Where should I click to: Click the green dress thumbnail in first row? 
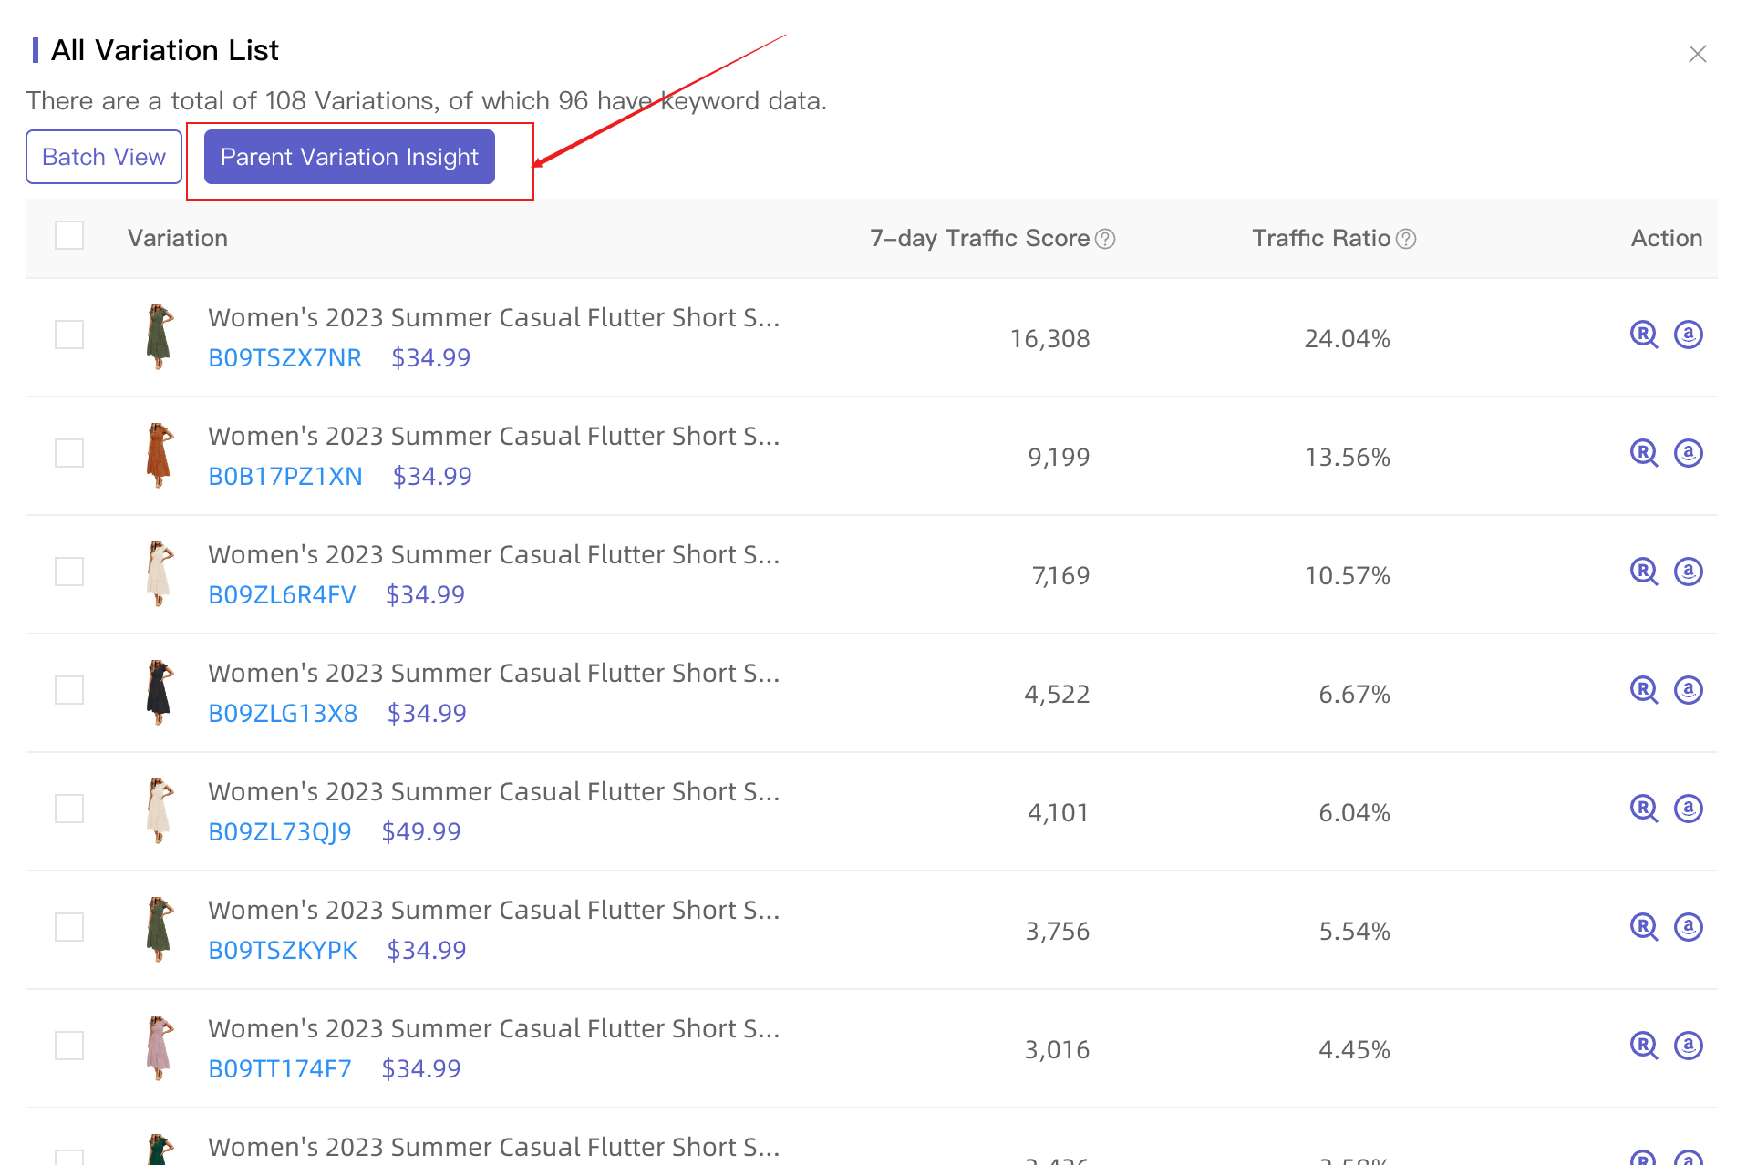(158, 337)
